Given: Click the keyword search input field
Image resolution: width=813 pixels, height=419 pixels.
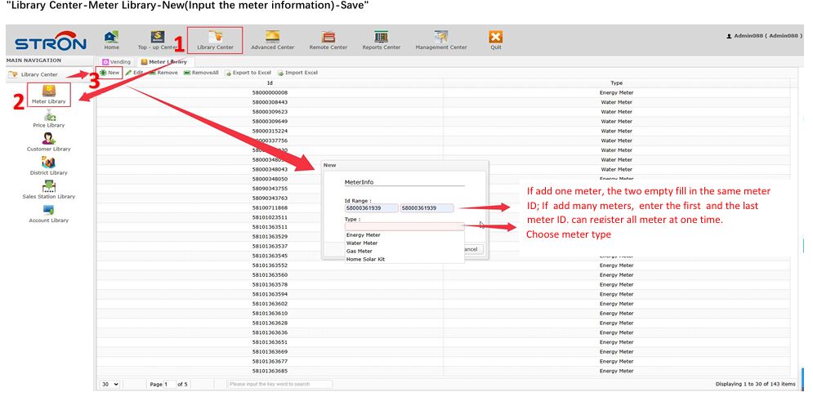Looking at the screenshot, I should (279, 384).
